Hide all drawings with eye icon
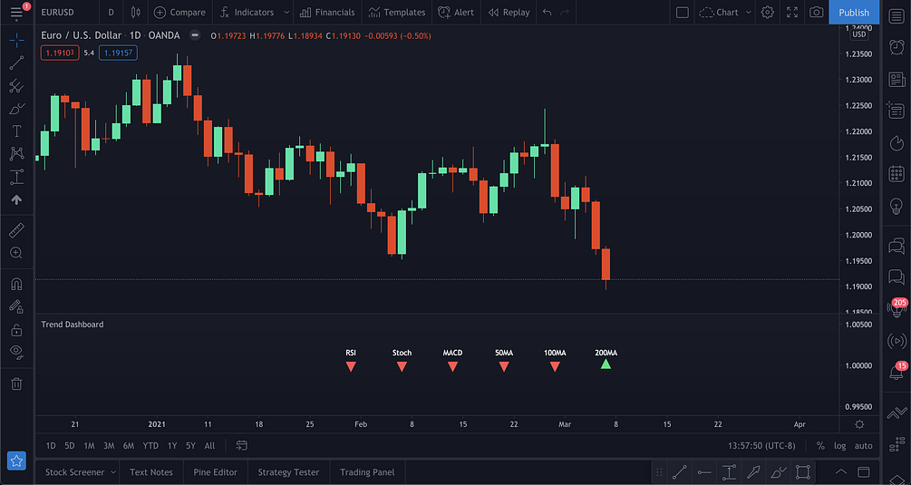The image size is (911, 485). click(x=16, y=351)
